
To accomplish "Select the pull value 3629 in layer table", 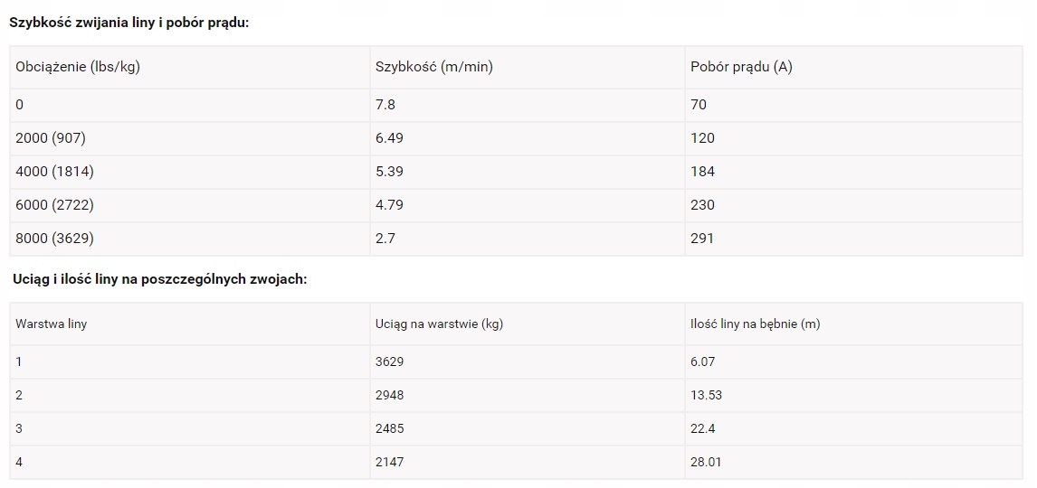I will (x=390, y=361).
